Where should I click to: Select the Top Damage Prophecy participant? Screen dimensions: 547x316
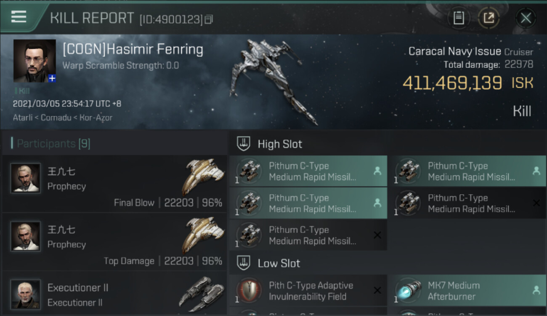tap(114, 242)
